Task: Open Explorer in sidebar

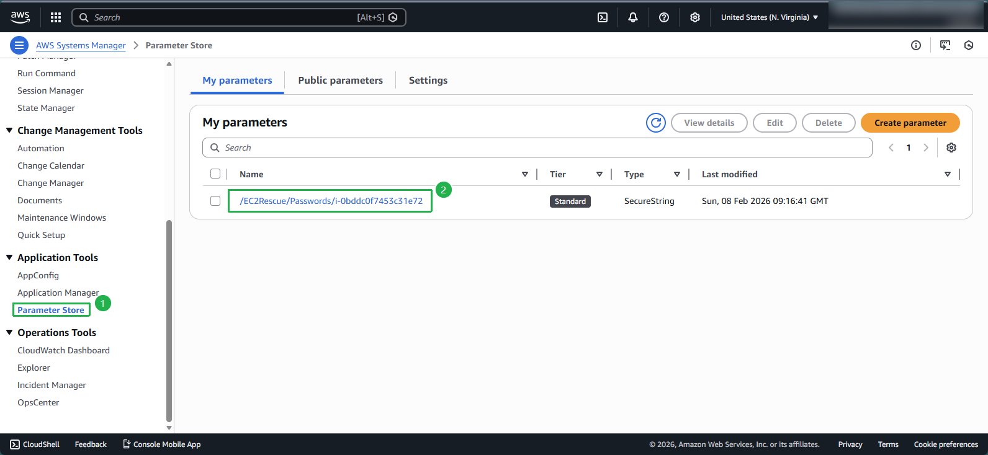Action: [34, 368]
